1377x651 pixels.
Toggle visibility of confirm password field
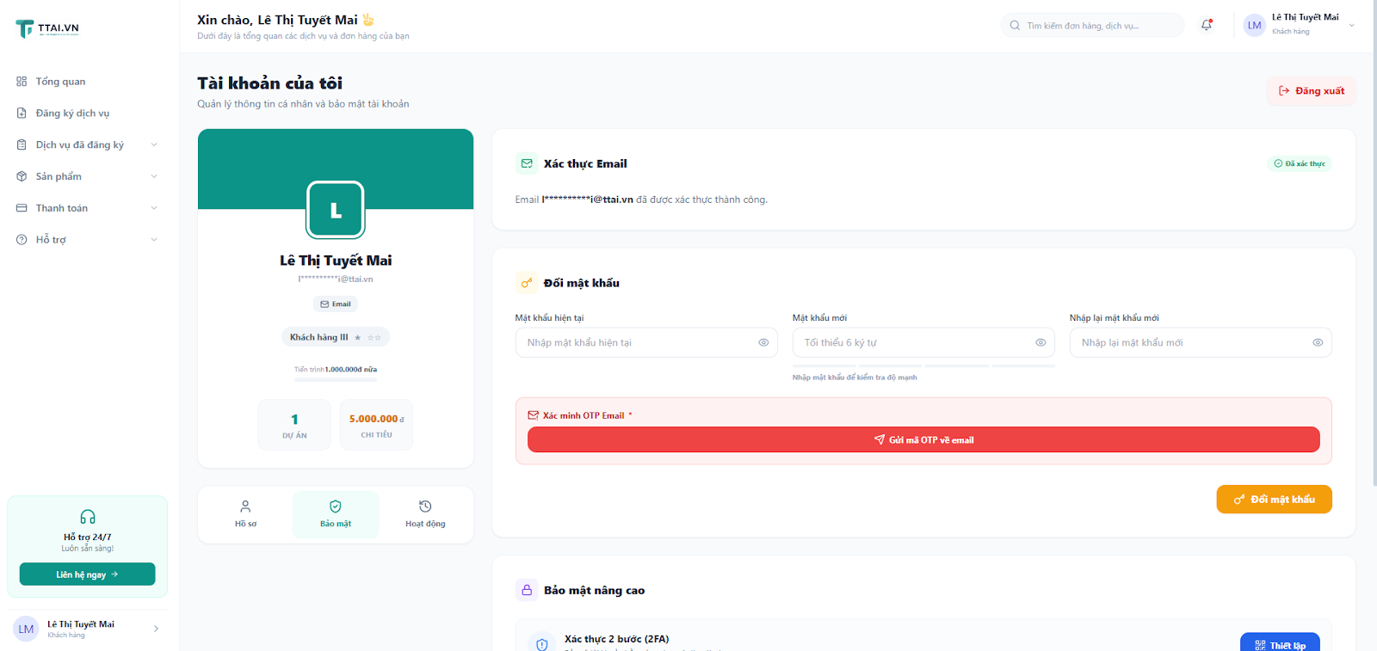point(1318,342)
